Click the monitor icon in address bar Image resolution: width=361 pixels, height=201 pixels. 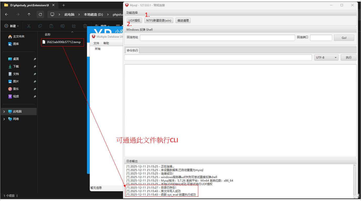[52, 14]
